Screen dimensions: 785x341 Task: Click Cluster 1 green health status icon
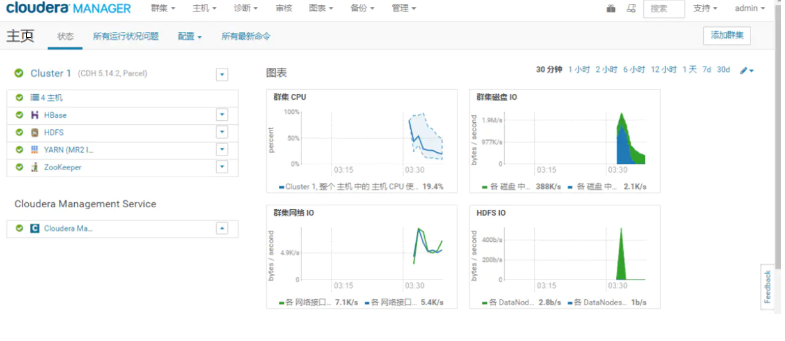tap(19, 74)
